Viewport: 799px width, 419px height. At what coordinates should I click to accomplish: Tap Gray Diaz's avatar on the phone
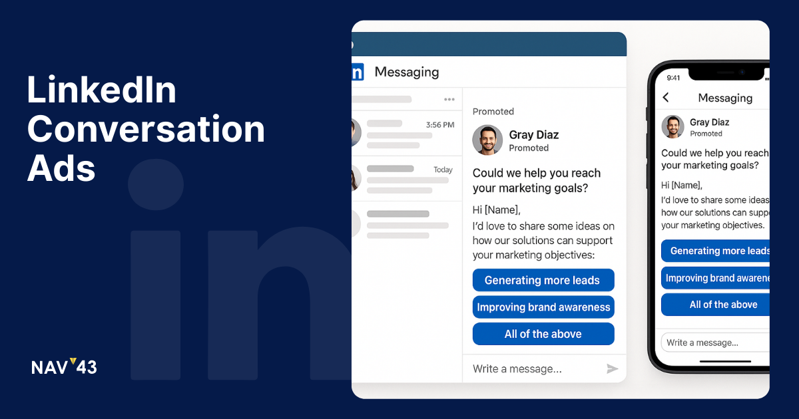tap(672, 127)
